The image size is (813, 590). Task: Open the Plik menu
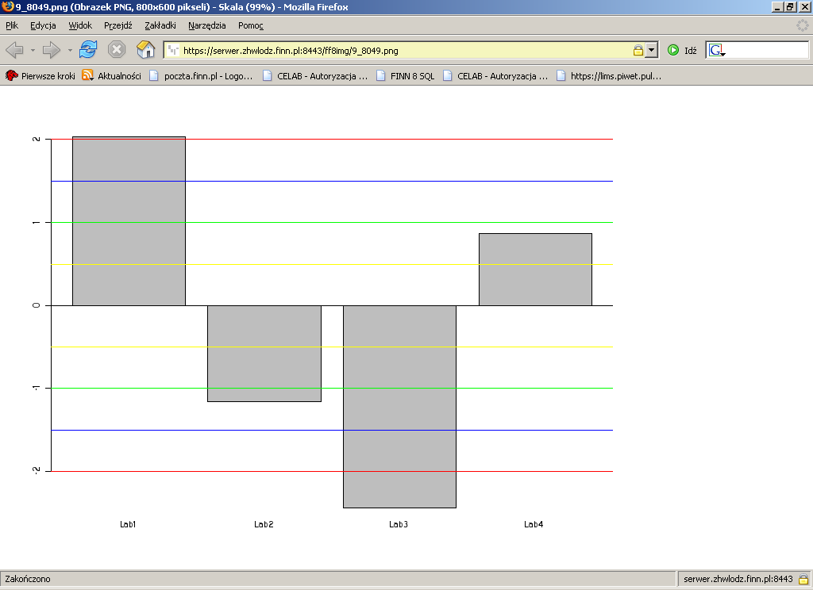(11, 25)
